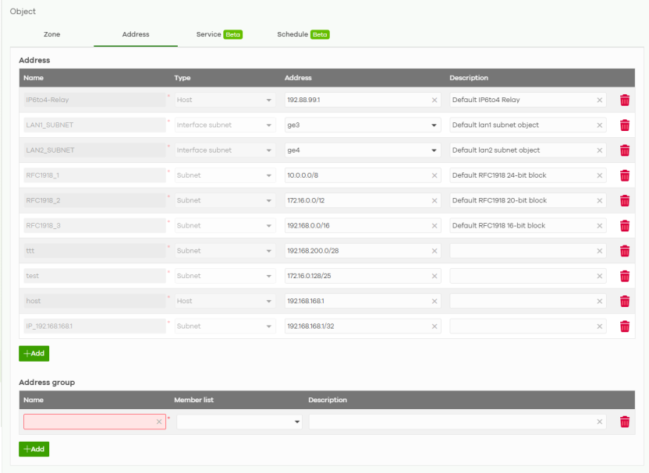The height and width of the screenshot is (473, 649).
Task: Delete the test subnet row
Action: click(x=624, y=276)
